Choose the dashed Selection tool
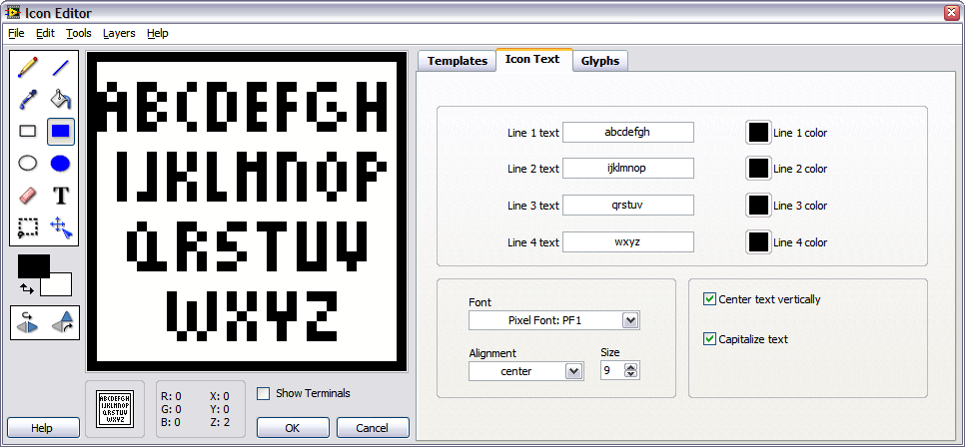This screenshot has height=447, width=965. tap(28, 227)
